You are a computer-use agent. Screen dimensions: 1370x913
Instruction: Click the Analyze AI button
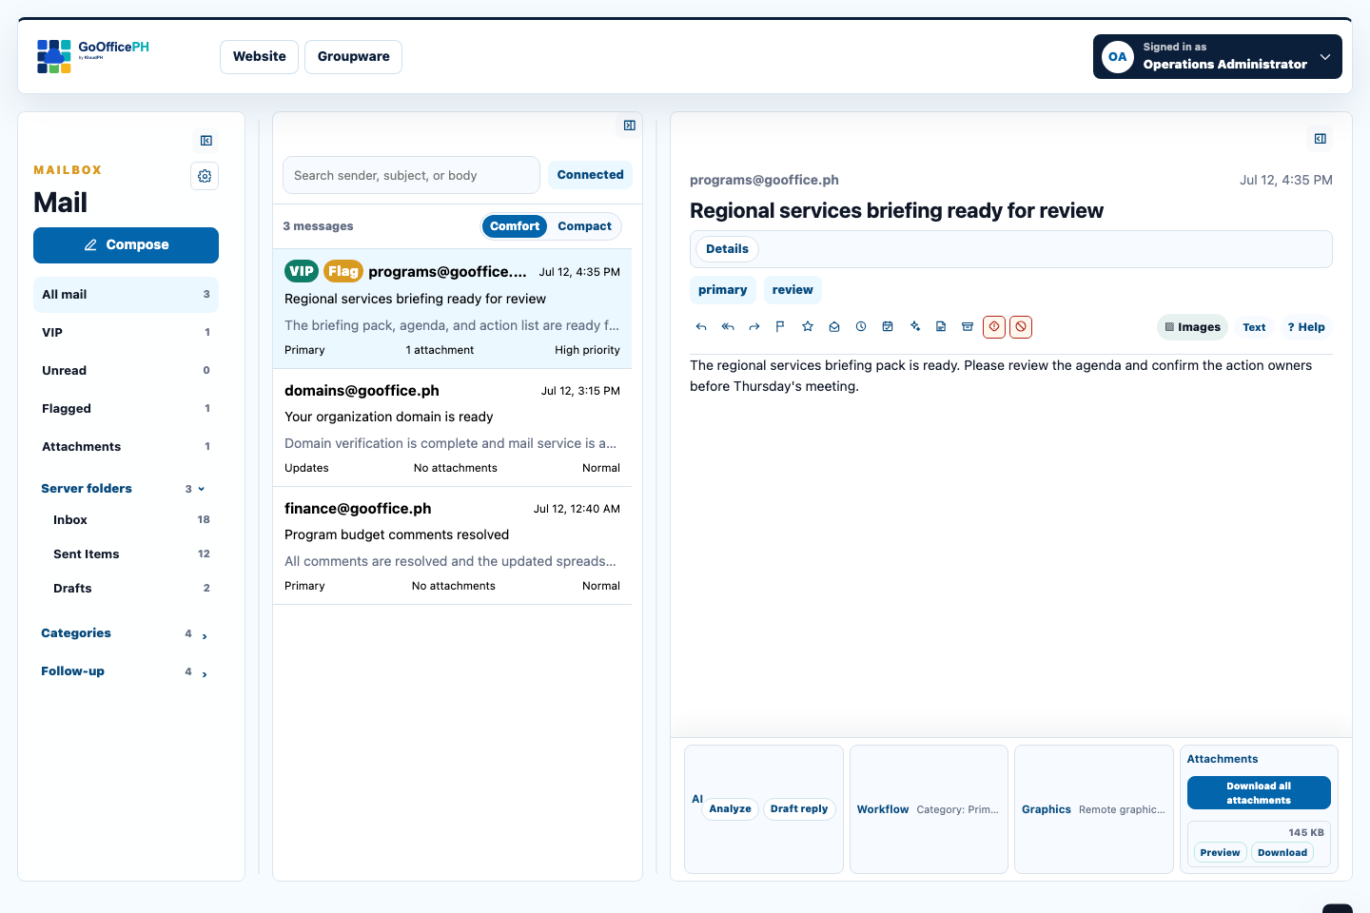point(730,809)
